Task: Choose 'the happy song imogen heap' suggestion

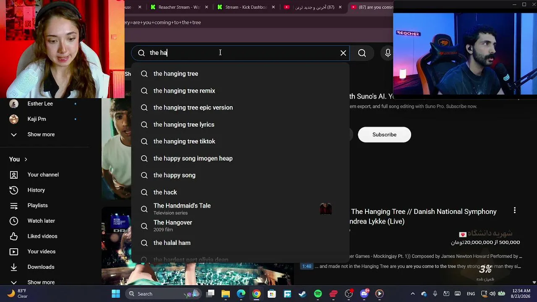Action: click(x=240, y=159)
